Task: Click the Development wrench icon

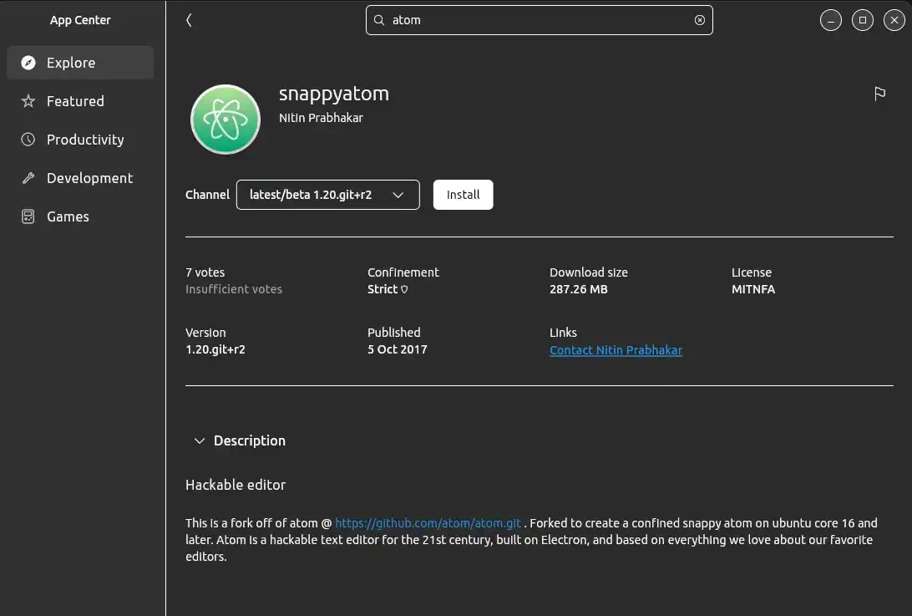Action: pyautogui.click(x=28, y=178)
